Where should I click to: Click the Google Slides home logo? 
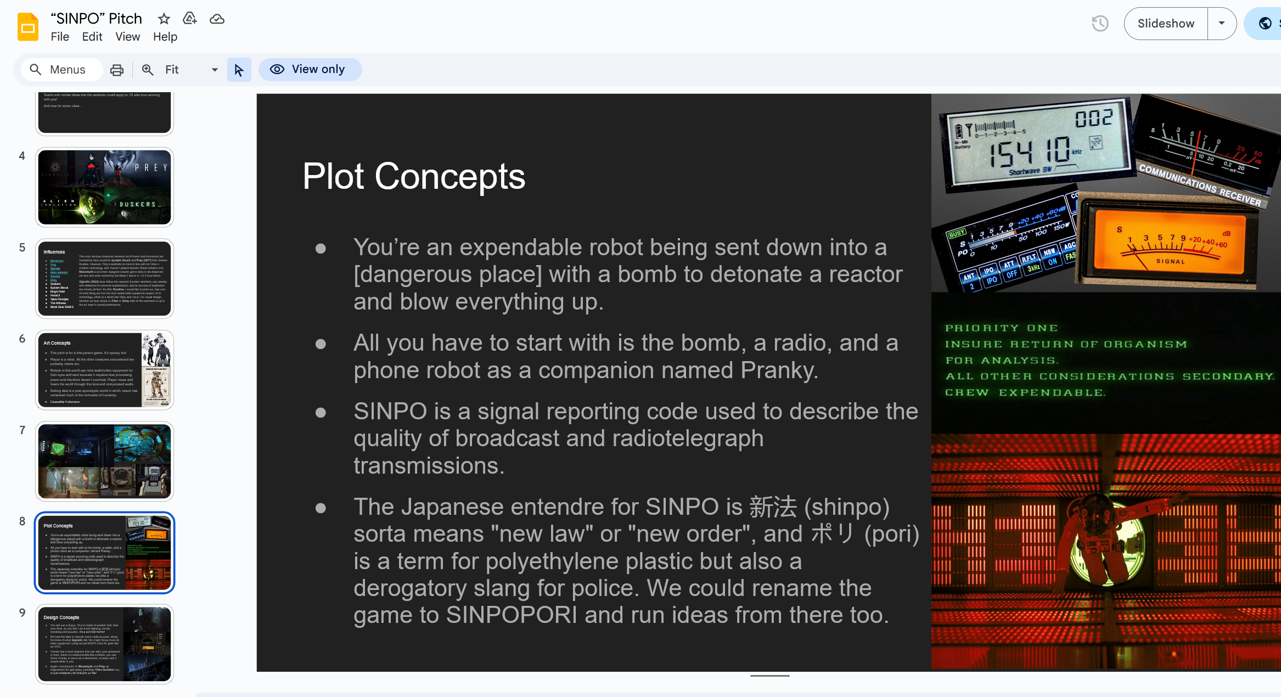(x=27, y=27)
